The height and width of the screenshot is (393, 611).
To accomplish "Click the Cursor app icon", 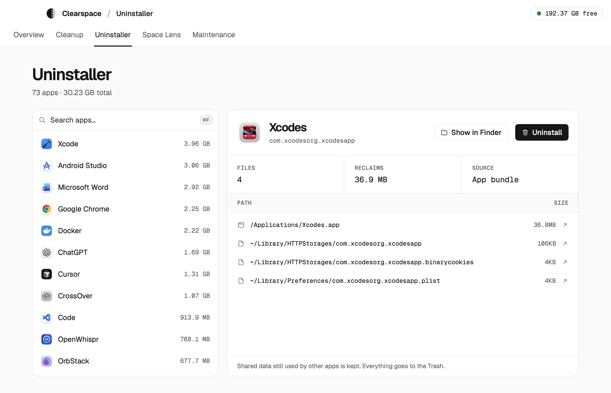I will coord(47,274).
